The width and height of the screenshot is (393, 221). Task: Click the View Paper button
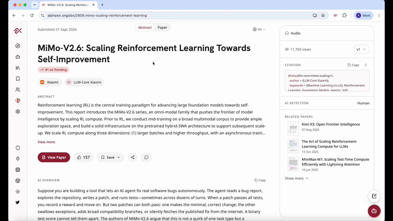pyautogui.click(x=54, y=157)
